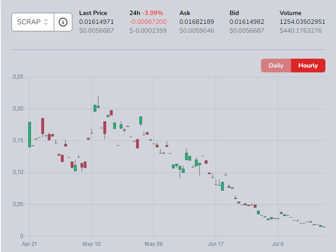This screenshot has height=252, width=336.
Task: Click the tall green candle at Apr 21
Action: tap(30, 135)
